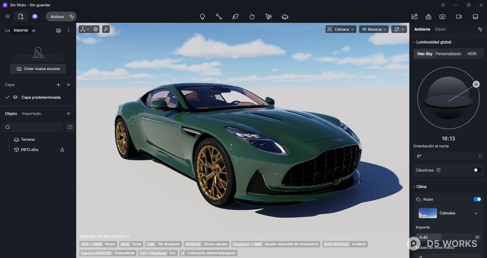
Task: Add a new layer with plus icon
Action: click(58, 85)
